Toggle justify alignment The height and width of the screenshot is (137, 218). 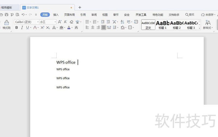coord(104,27)
